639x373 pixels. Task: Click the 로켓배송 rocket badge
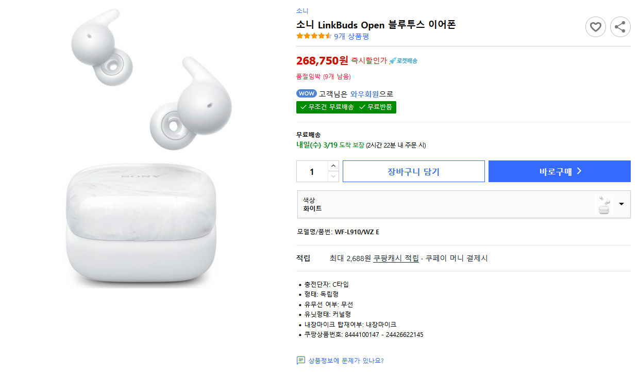tap(403, 61)
